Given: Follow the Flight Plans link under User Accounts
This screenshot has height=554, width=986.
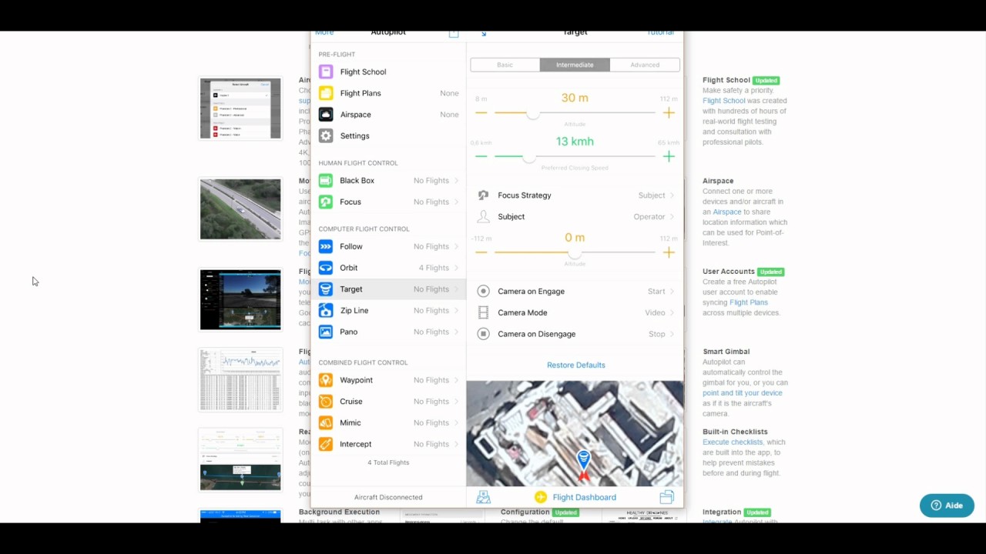Looking at the screenshot, I should tap(749, 302).
